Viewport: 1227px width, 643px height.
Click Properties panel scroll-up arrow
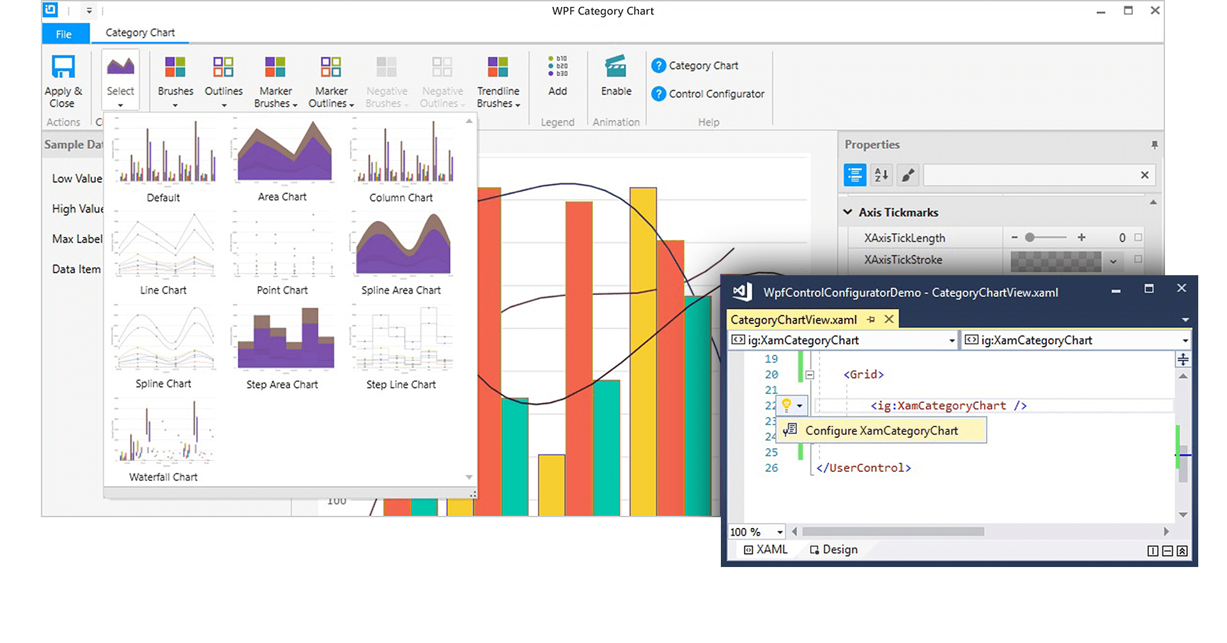[1153, 202]
